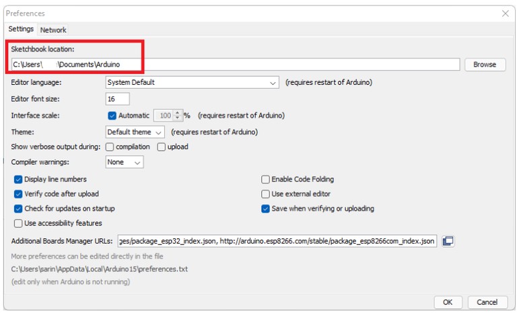Image resolution: width=517 pixels, height=313 pixels.
Task: Click the Editor font size field
Action: [118, 99]
